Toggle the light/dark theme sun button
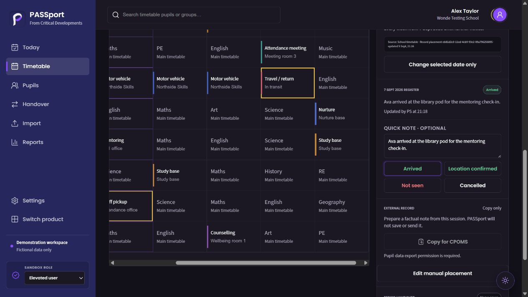The image size is (528, 297). pos(505,281)
